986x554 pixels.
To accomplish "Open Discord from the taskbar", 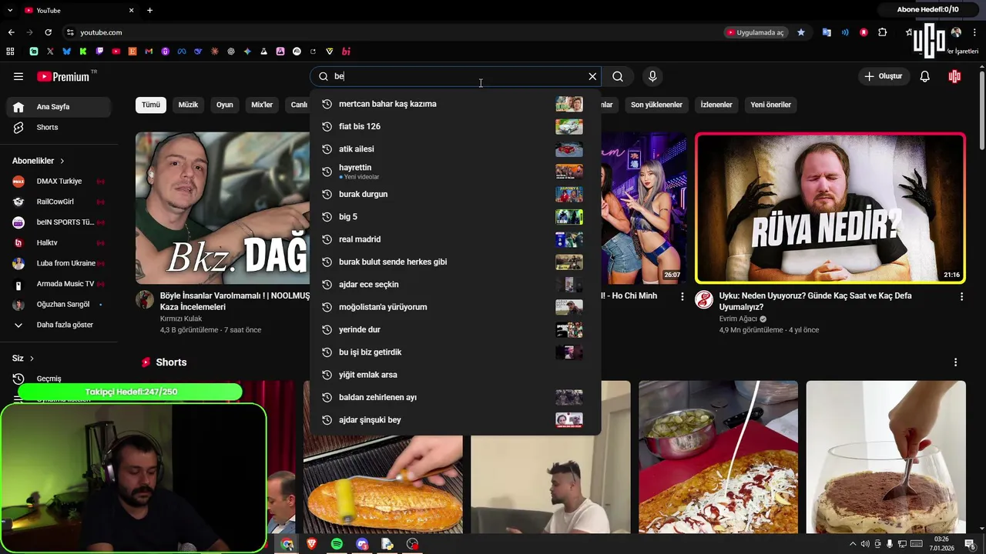I will click(x=363, y=544).
